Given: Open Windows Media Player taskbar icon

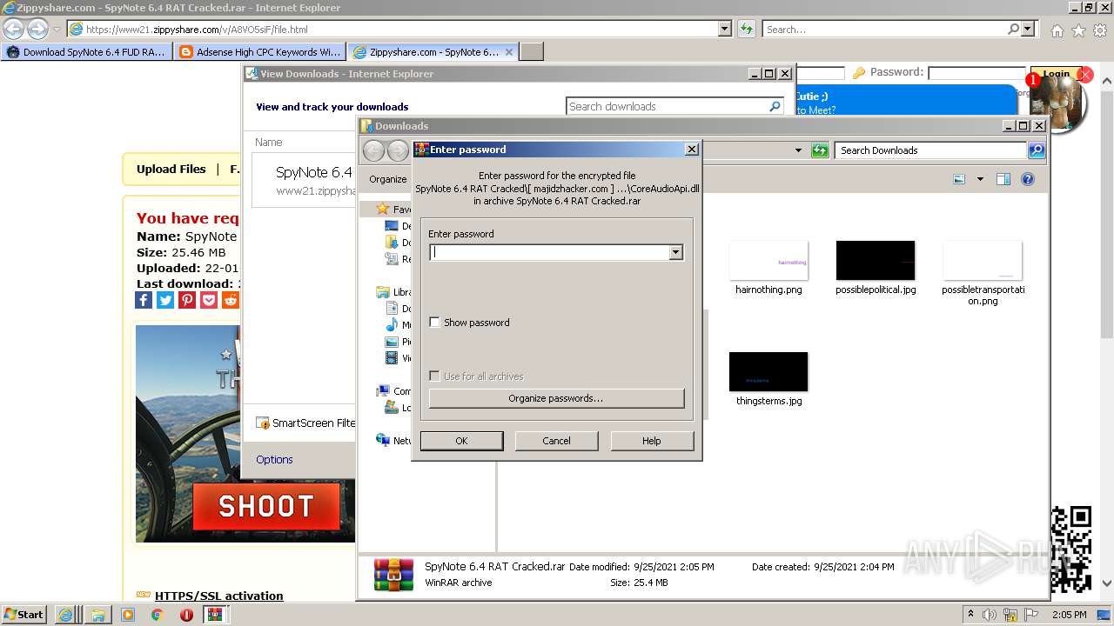Looking at the screenshot, I should tap(128, 615).
